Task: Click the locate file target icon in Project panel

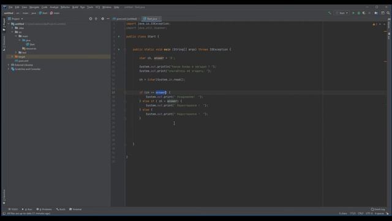Action: (91, 19)
